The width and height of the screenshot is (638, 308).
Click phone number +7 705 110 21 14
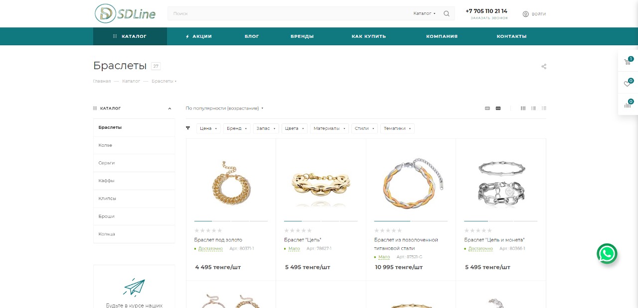tap(486, 11)
